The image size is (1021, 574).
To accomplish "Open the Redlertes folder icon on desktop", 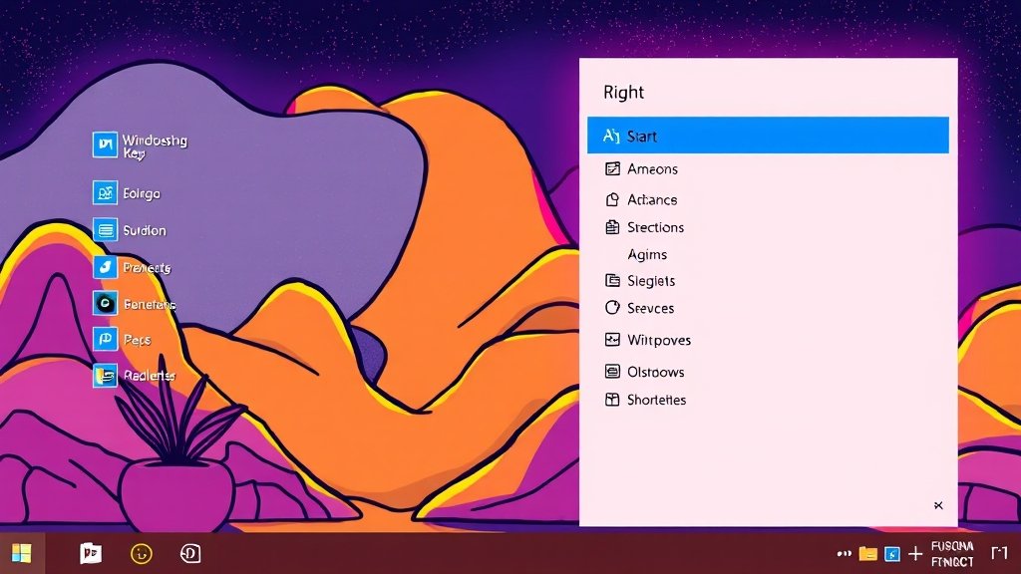I will [106, 376].
